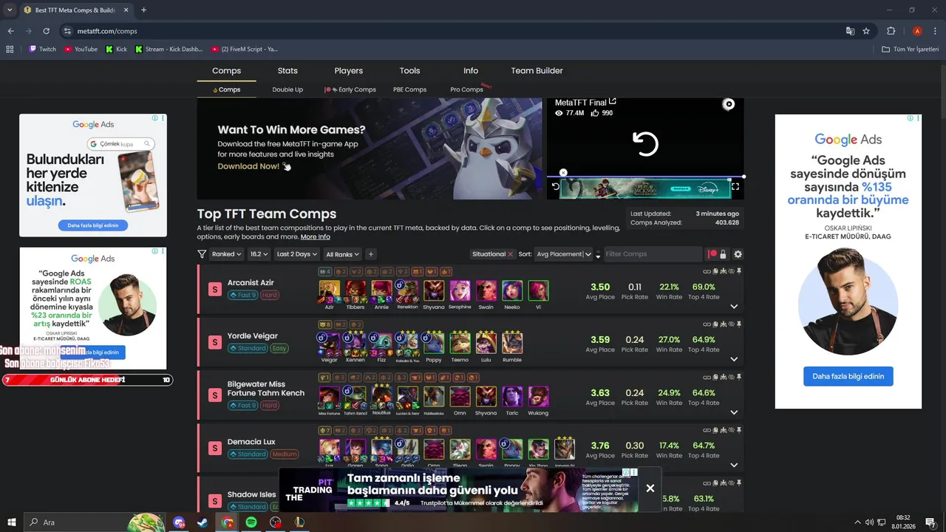Click the Fast 9 tag on Arcanist Azir
Viewport: 946px width, 532px height.
click(x=242, y=296)
